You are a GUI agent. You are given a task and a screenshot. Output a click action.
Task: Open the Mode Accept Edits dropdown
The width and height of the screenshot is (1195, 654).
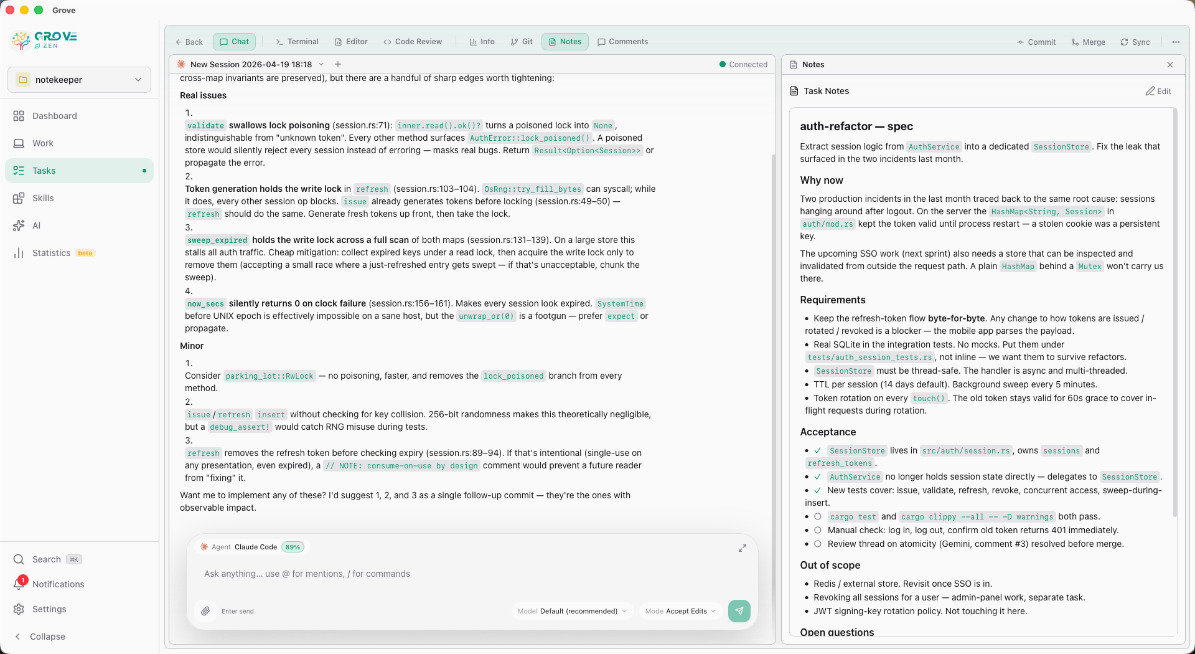pos(680,611)
